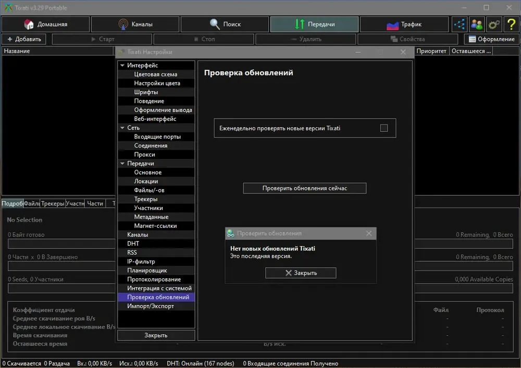
Task: Select Импорт/Экспорт in settings tree
Action: point(151,306)
